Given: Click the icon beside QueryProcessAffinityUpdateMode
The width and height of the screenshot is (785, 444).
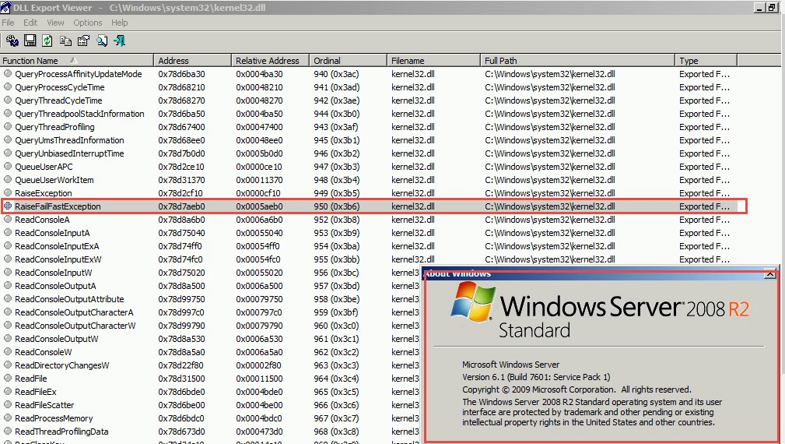Looking at the screenshot, I should 8,74.
